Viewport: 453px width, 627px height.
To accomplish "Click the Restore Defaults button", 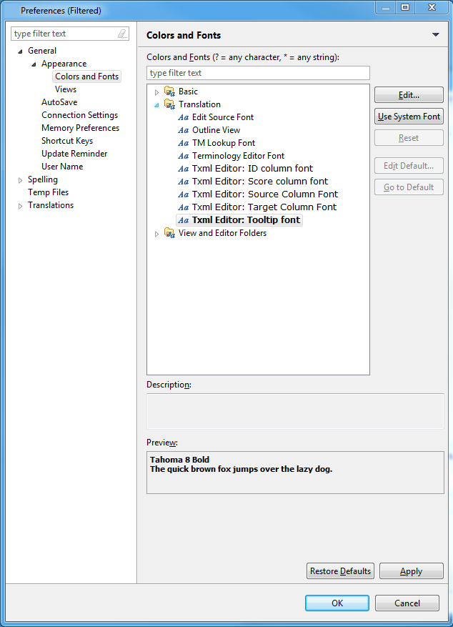I will coord(340,571).
